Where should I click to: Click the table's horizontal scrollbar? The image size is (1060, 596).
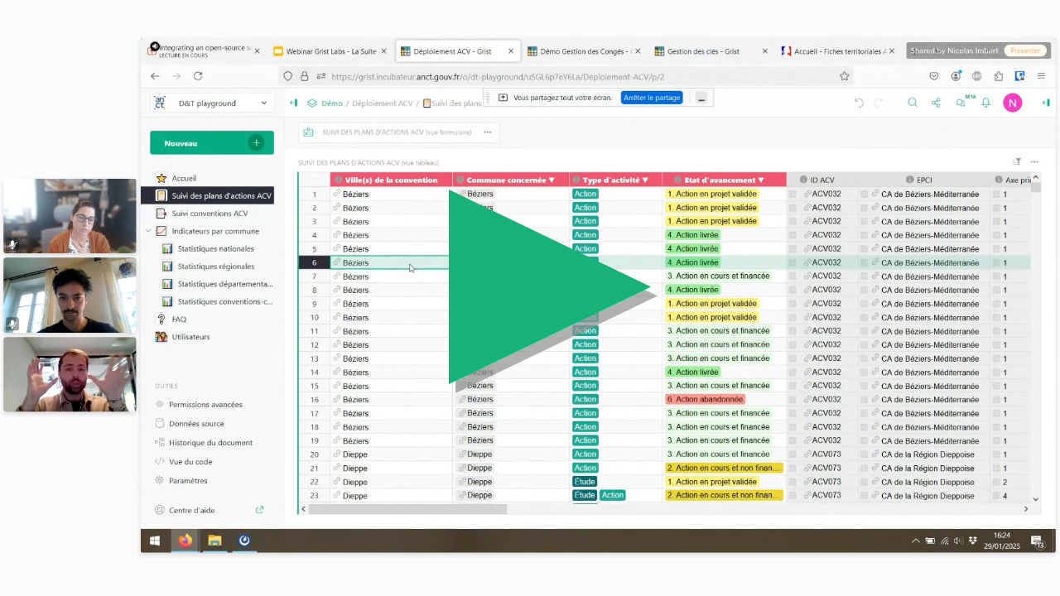pos(407,509)
